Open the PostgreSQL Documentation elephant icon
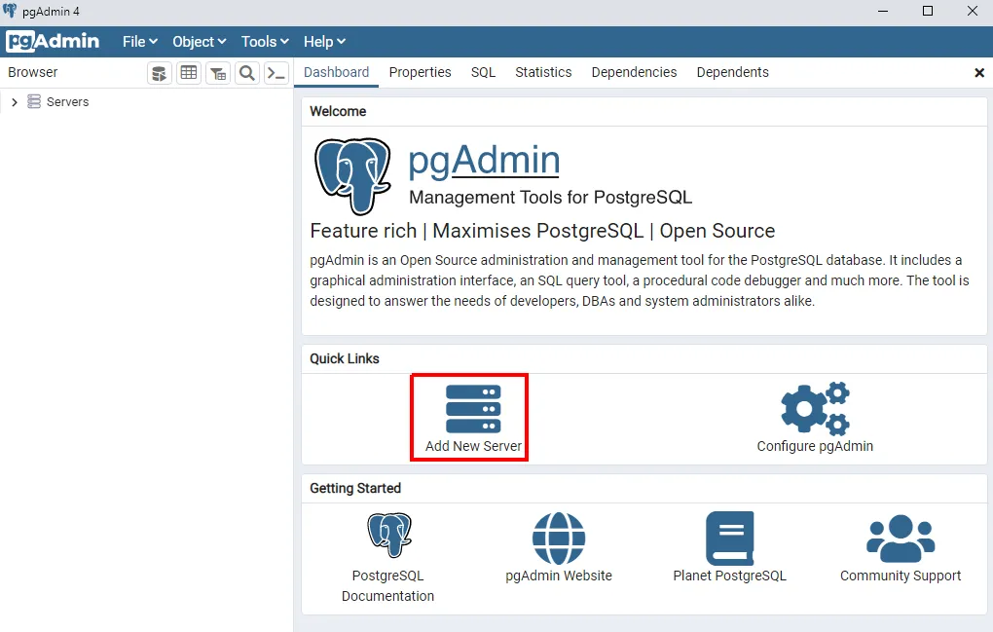993x632 pixels. (388, 536)
